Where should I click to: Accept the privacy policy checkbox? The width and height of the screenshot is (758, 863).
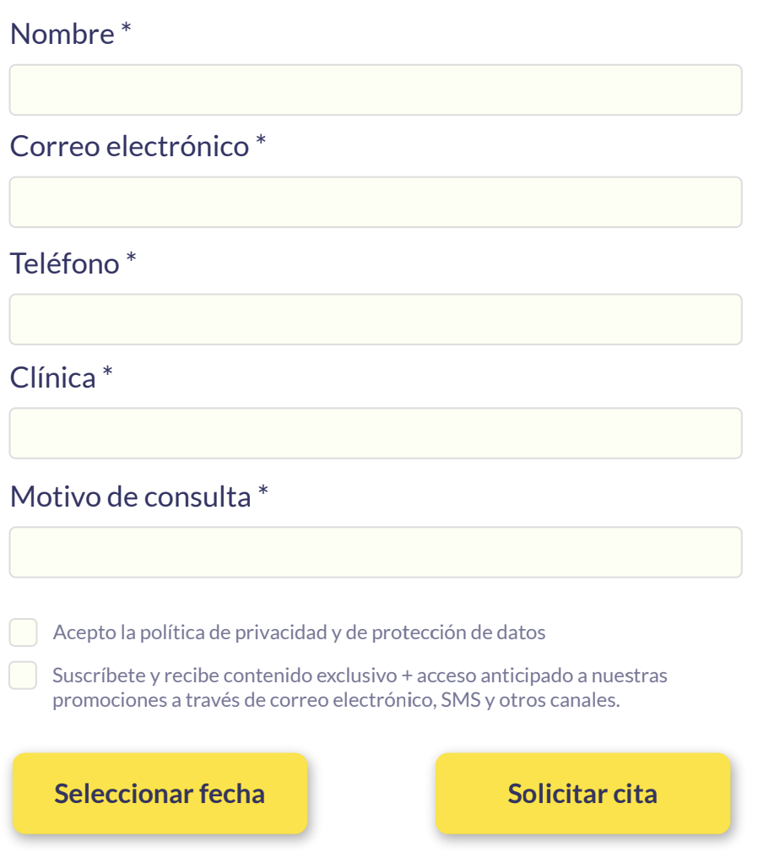pos(24,632)
